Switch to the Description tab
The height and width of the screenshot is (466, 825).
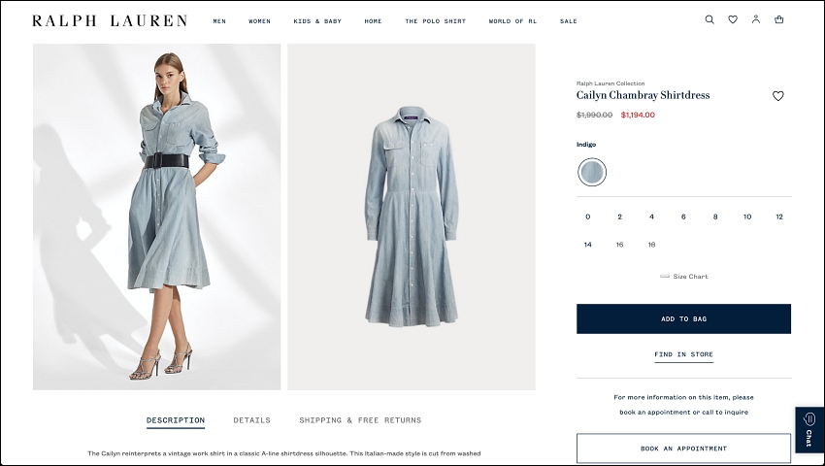point(176,420)
